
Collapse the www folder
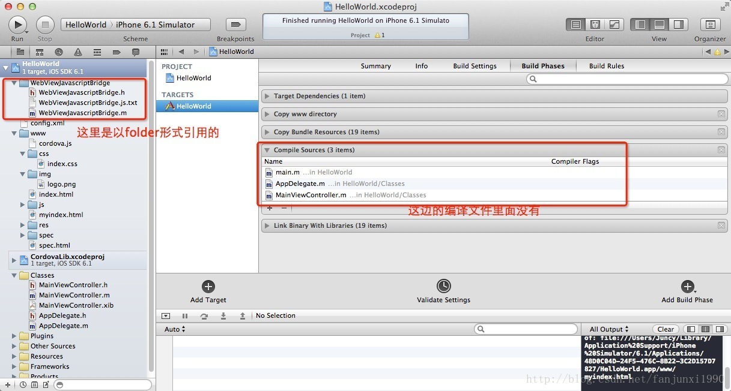tap(14, 133)
